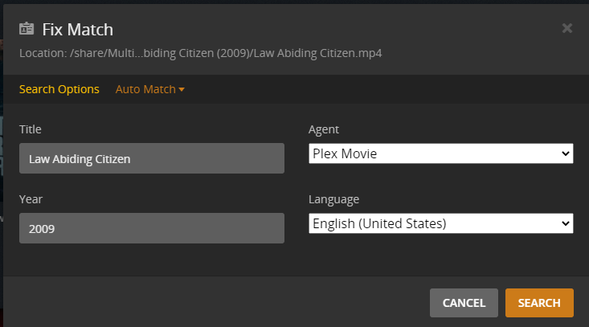The height and width of the screenshot is (327, 589).
Task: Click the Fix Match heading text
Action: [78, 30]
